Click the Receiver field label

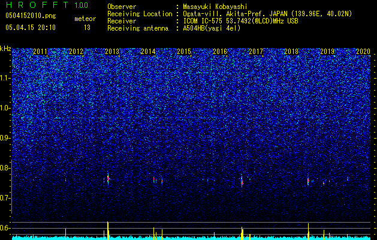[122, 21]
